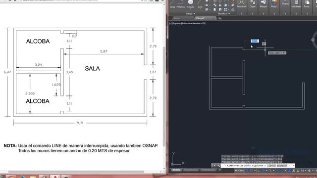Image resolution: width=317 pixels, height=178 pixels.
Task: Click the SALA label in the PDF plan
Action: click(93, 69)
